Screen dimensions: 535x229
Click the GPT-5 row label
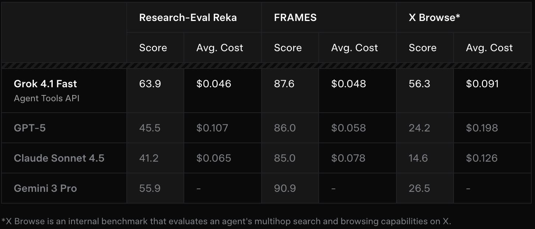(x=29, y=128)
